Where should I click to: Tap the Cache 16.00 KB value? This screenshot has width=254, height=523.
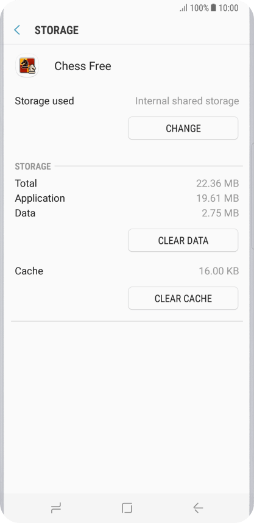219,271
